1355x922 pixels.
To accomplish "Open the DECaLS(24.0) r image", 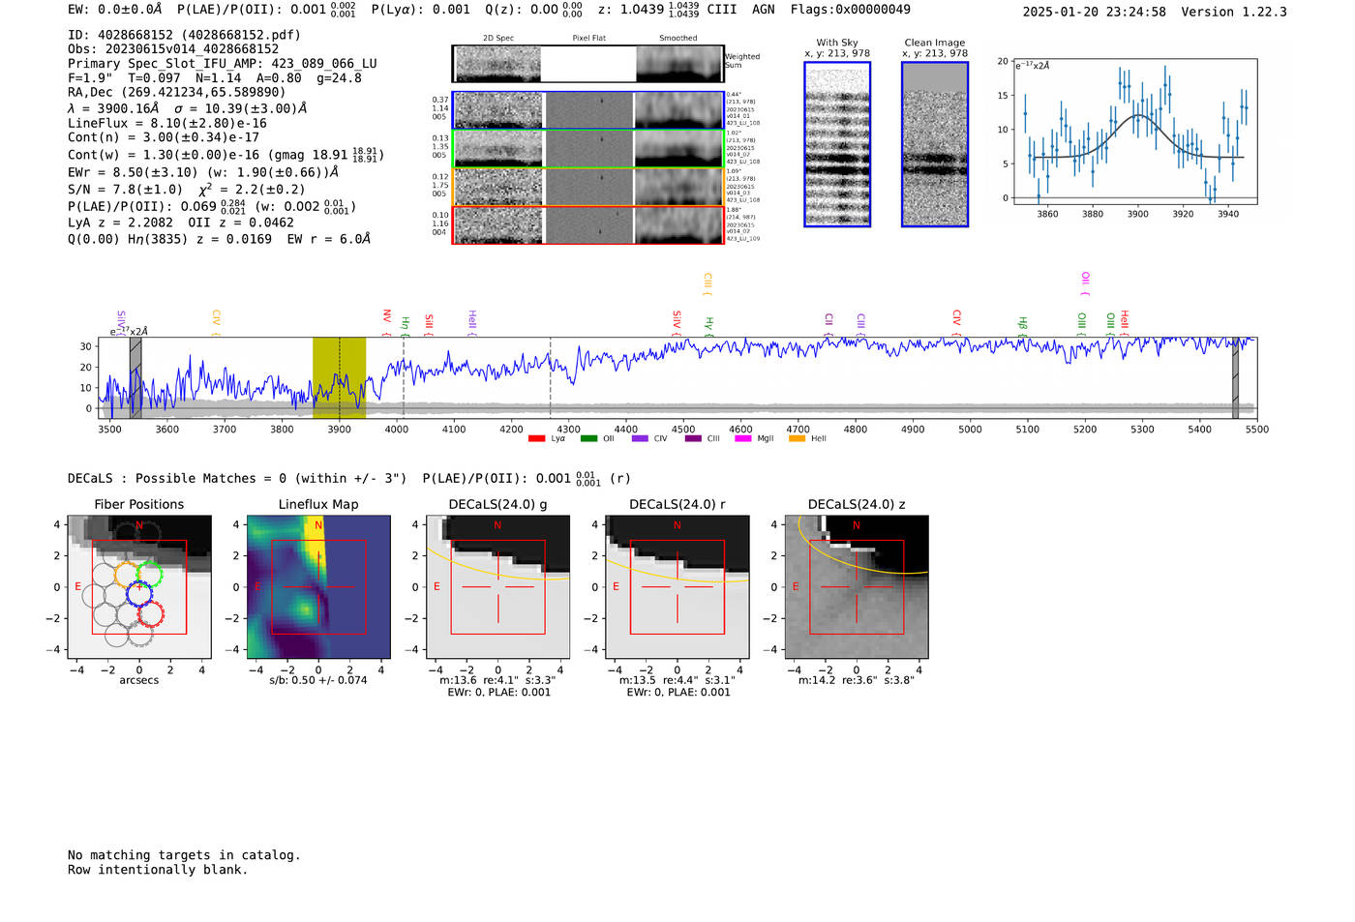I will 677,587.
